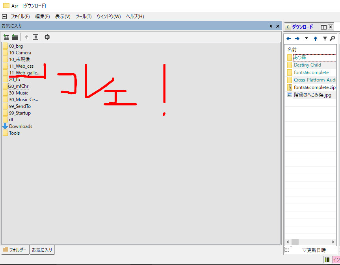Click the pink イン status bar cell
This screenshot has height=265, width=340.
coord(336,259)
